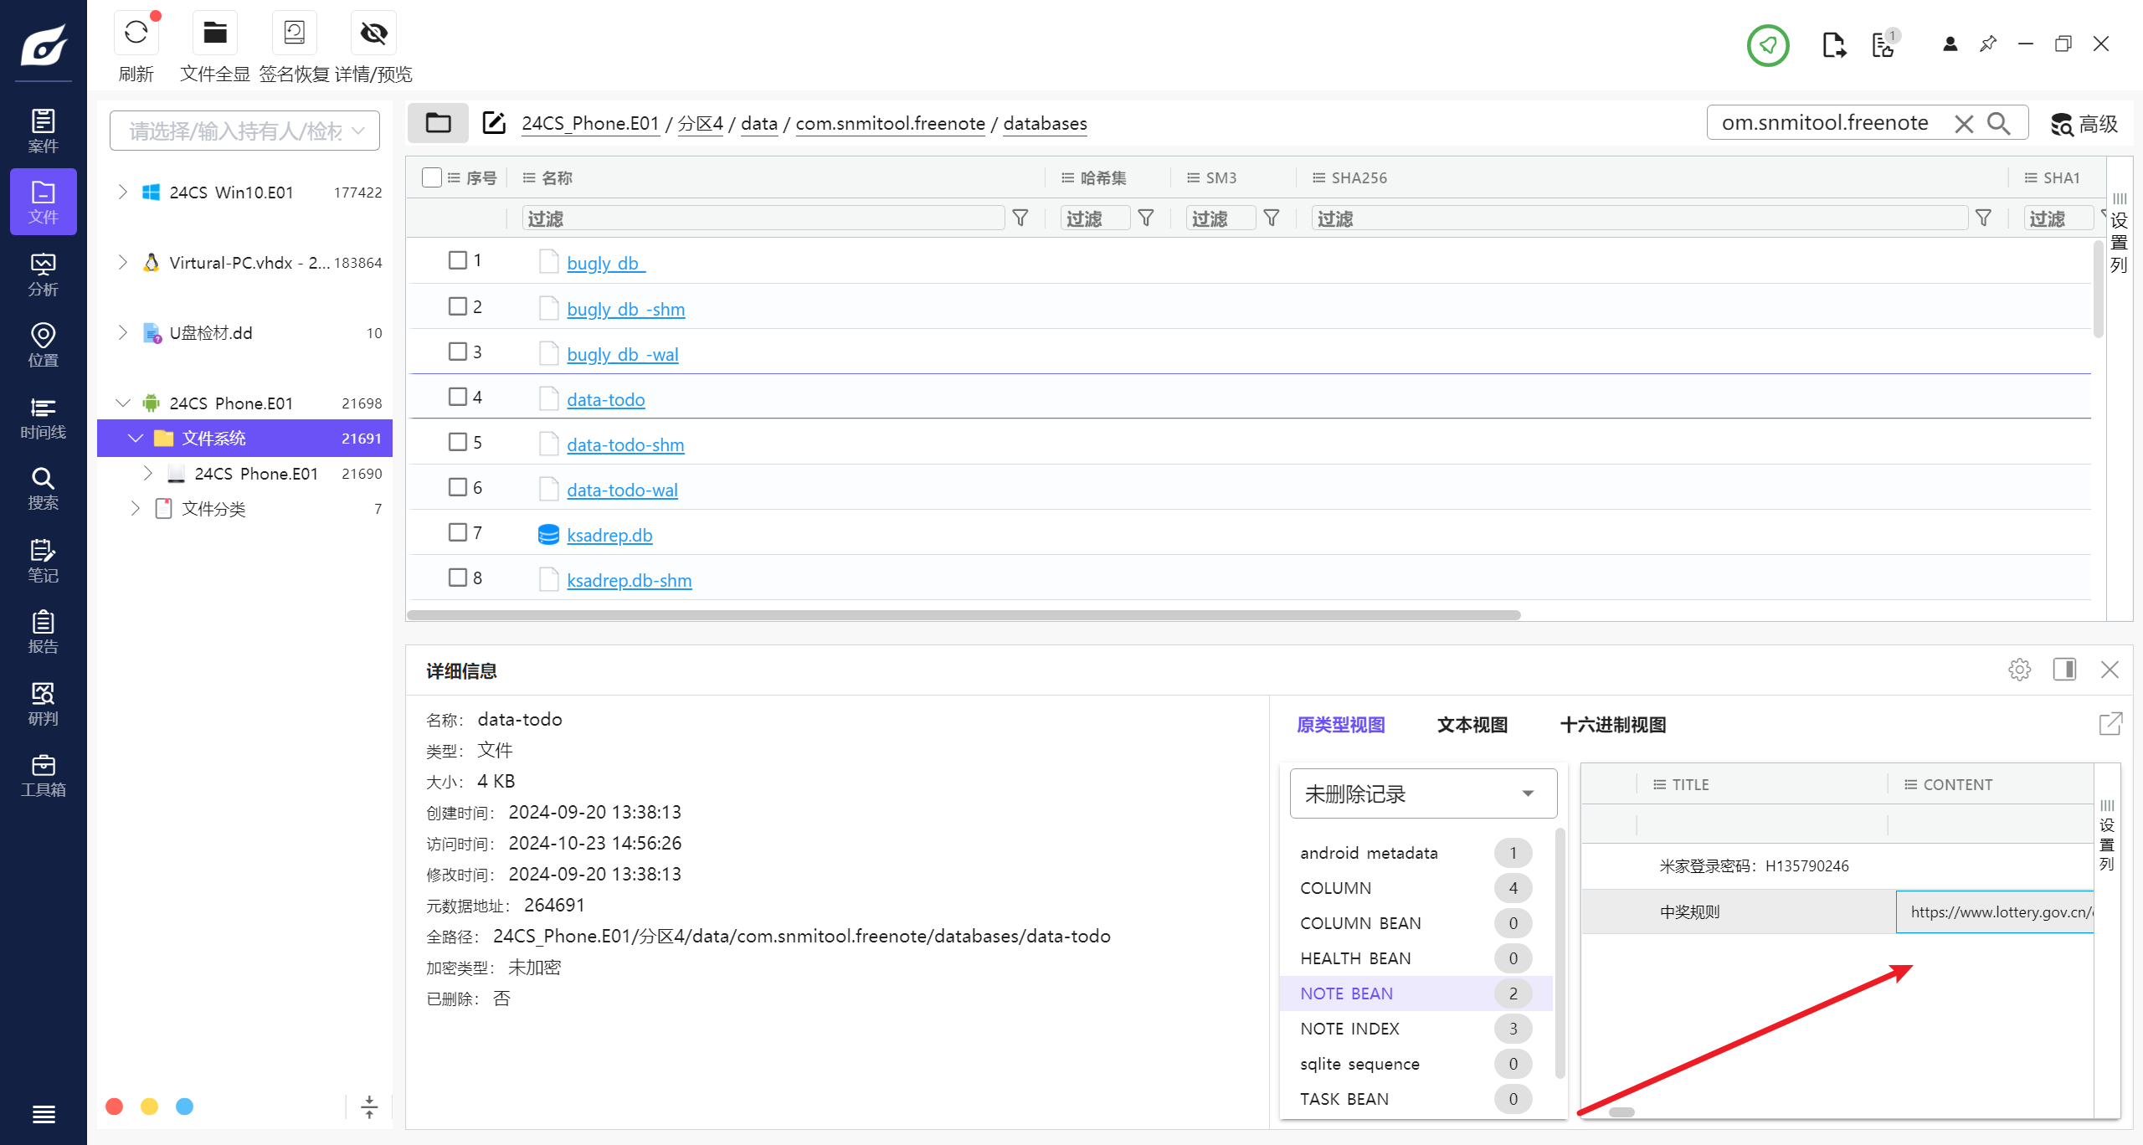Check the box for ksadrep.db row
2143x1145 pixels.
point(457,532)
